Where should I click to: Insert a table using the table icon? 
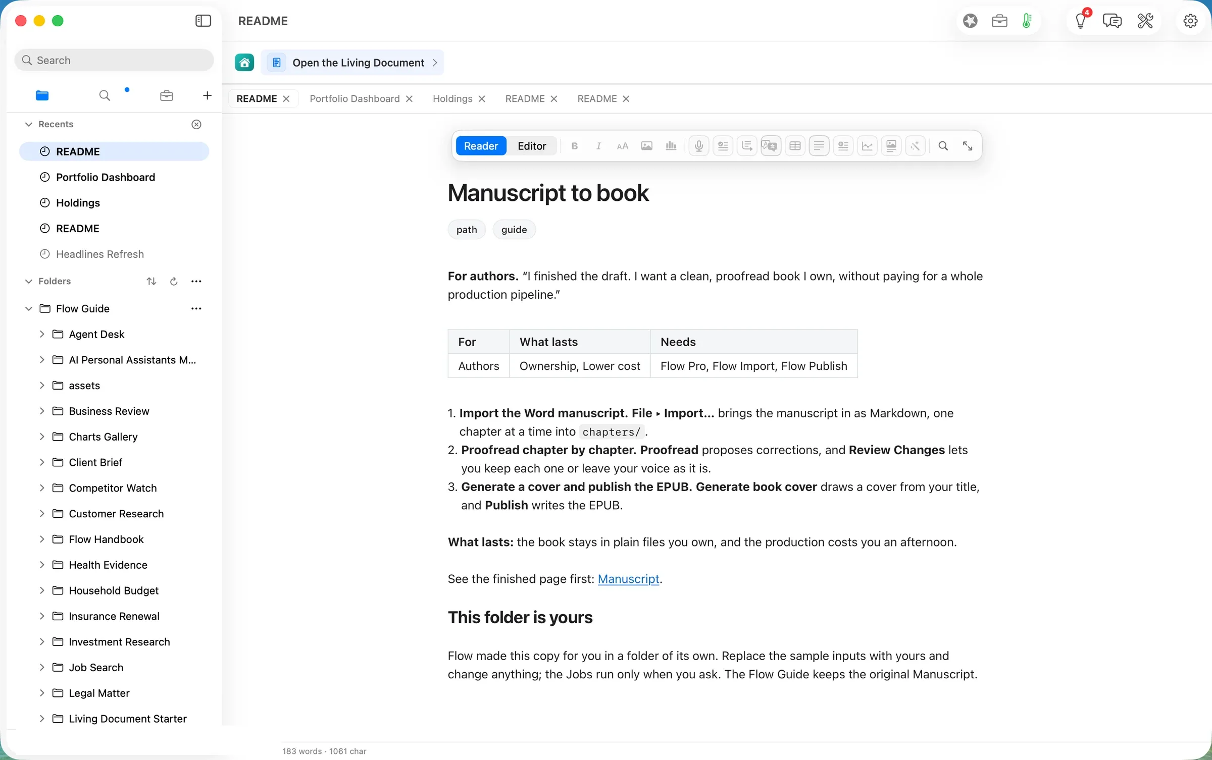point(795,146)
